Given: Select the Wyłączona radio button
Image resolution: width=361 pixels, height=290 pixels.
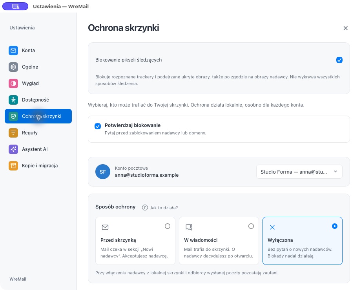Looking at the screenshot, I should (335, 226).
